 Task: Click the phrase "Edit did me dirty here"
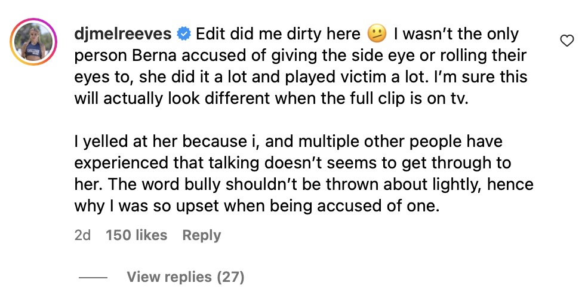tap(278, 34)
